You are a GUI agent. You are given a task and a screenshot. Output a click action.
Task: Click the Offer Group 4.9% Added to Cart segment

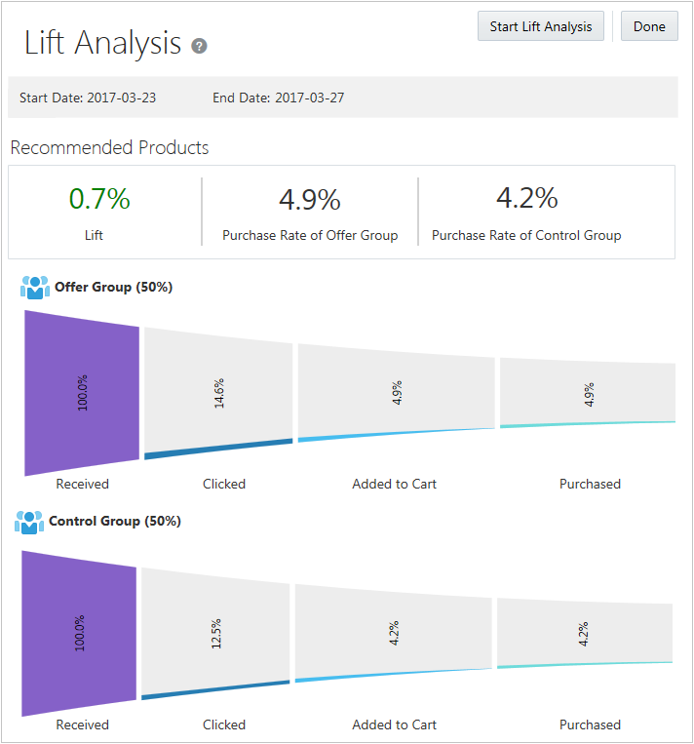(396, 392)
